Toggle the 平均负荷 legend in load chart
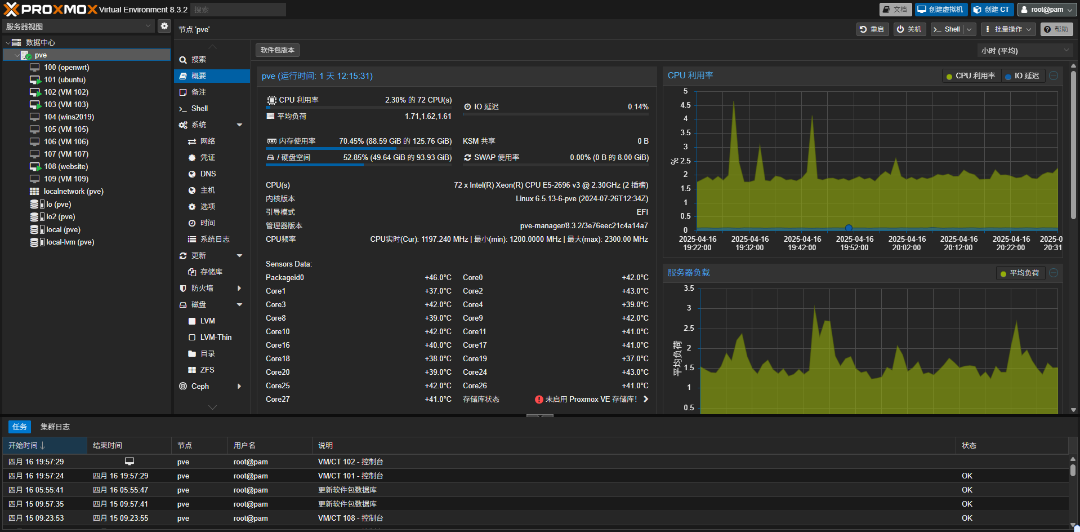The width and height of the screenshot is (1080, 532). 1019,273
